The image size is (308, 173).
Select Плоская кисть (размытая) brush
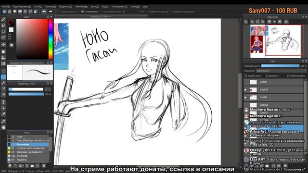[28, 148]
